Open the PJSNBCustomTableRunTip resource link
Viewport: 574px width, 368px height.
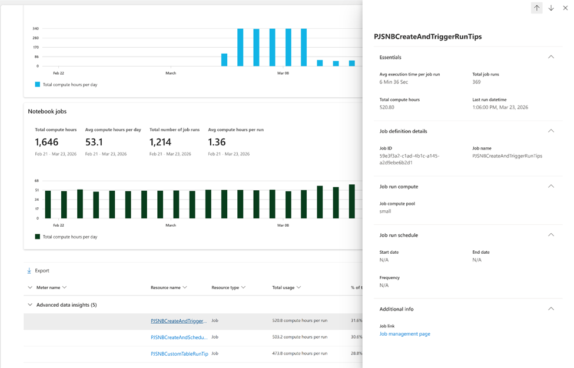tap(180, 354)
